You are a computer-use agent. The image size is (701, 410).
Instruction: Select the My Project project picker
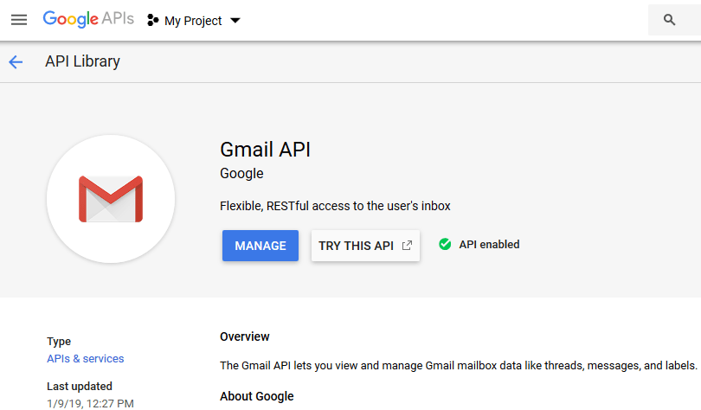pos(194,21)
